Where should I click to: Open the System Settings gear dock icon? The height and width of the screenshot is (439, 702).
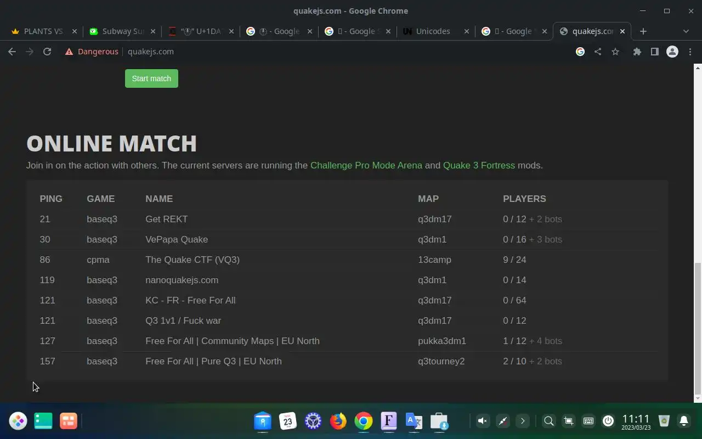[313, 421]
